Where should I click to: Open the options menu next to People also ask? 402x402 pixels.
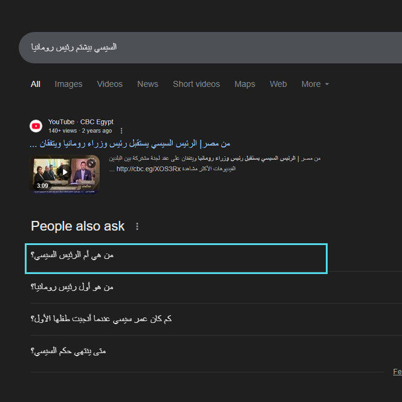(137, 226)
